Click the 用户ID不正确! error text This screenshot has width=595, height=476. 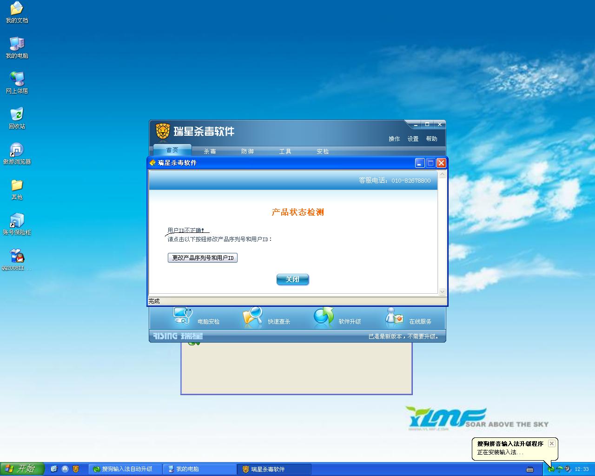point(186,230)
